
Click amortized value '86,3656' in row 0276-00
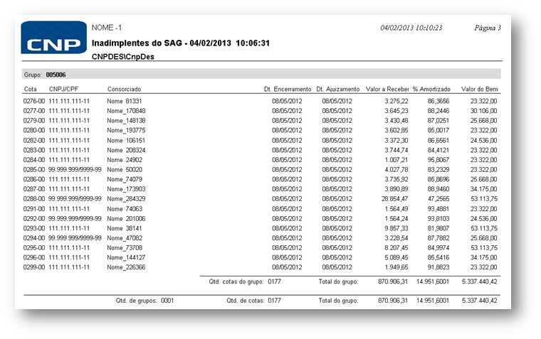(438, 102)
